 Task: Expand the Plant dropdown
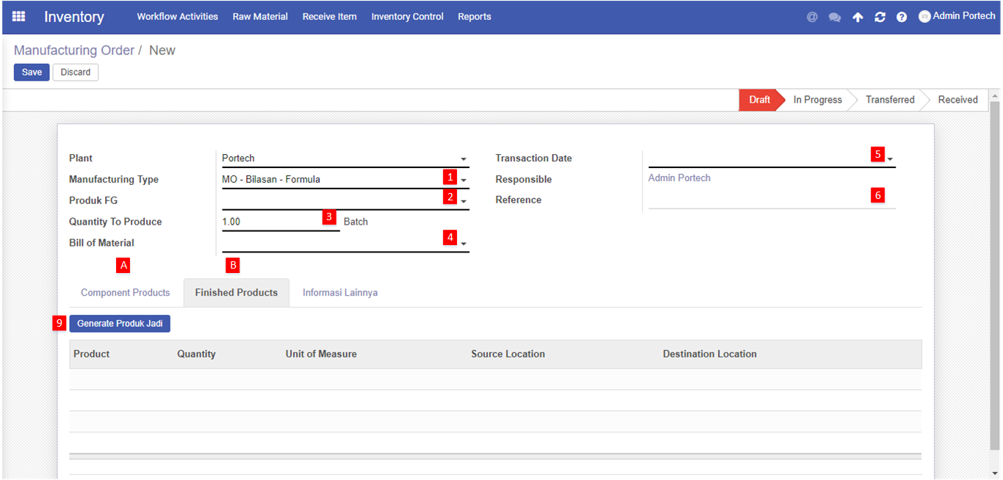tap(464, 159)
